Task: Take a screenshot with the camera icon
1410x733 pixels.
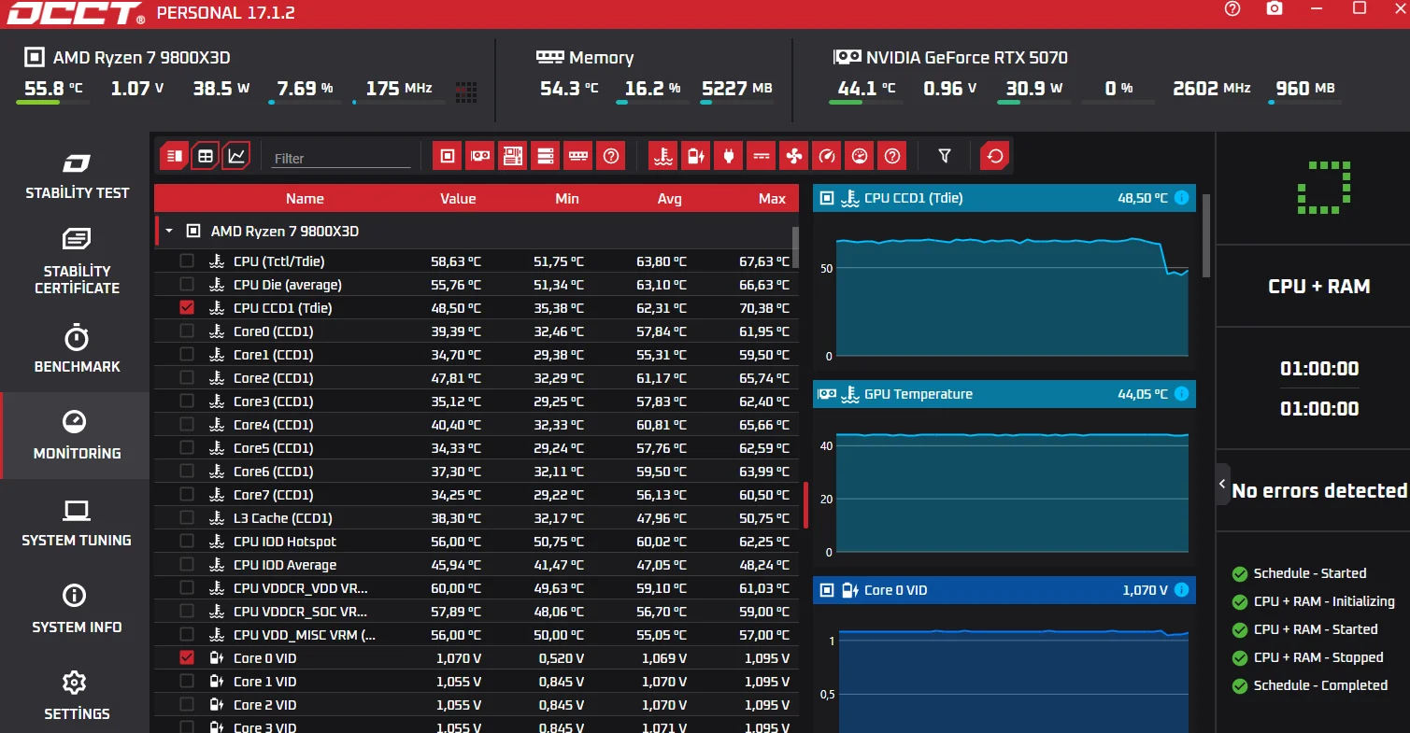Action: coord(1275,8)
